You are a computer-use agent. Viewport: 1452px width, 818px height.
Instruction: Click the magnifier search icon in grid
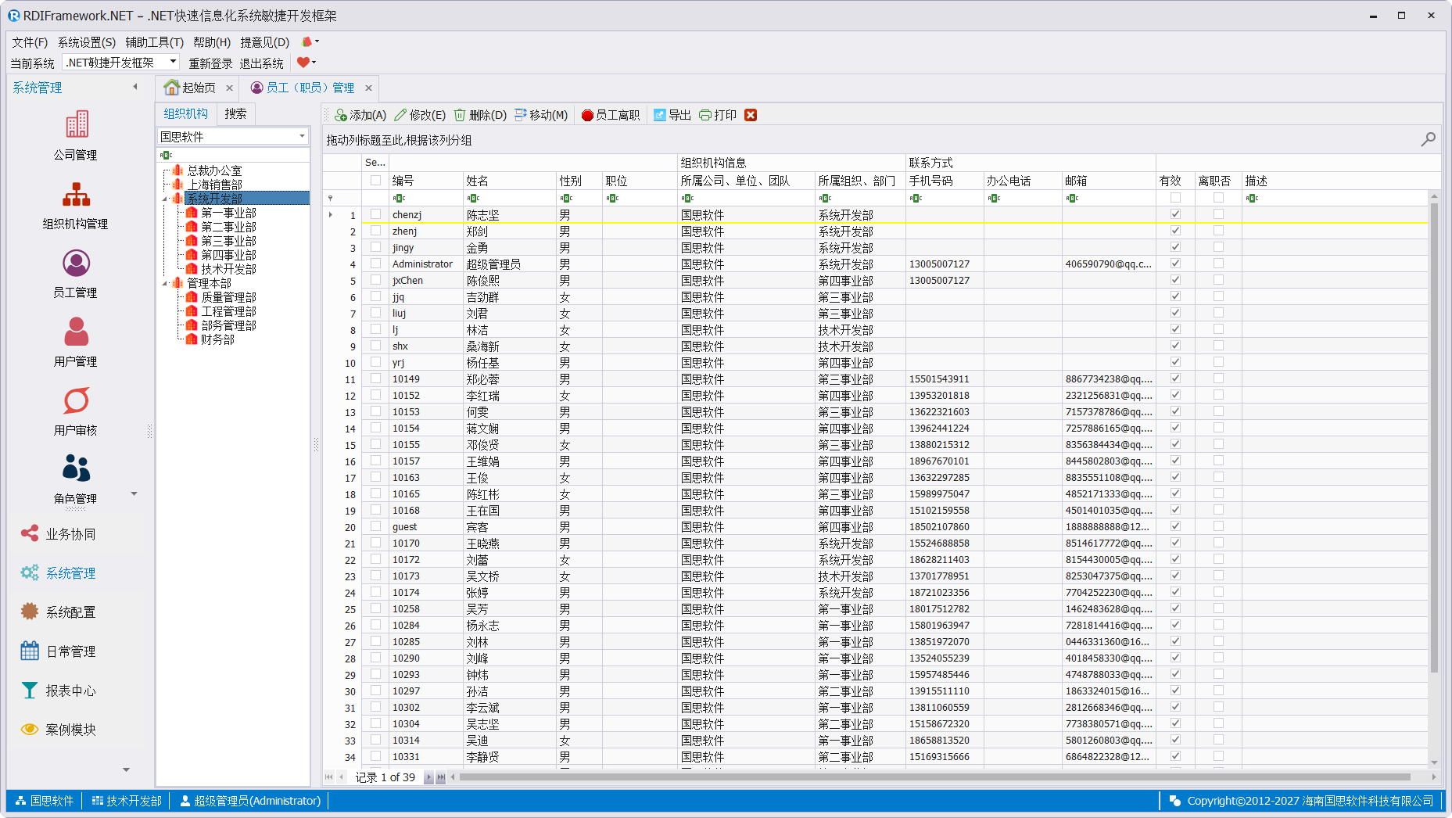[x=1428, y=139]
